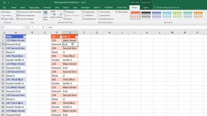This screenshot has height=116, width=207.
Task: Click cell containing Hunter Smith Jr in row 7
Action: 16,60
